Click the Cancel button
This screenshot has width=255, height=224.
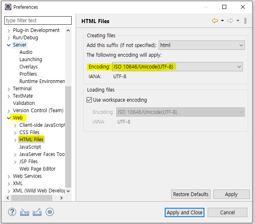click(x=227, y=212)
